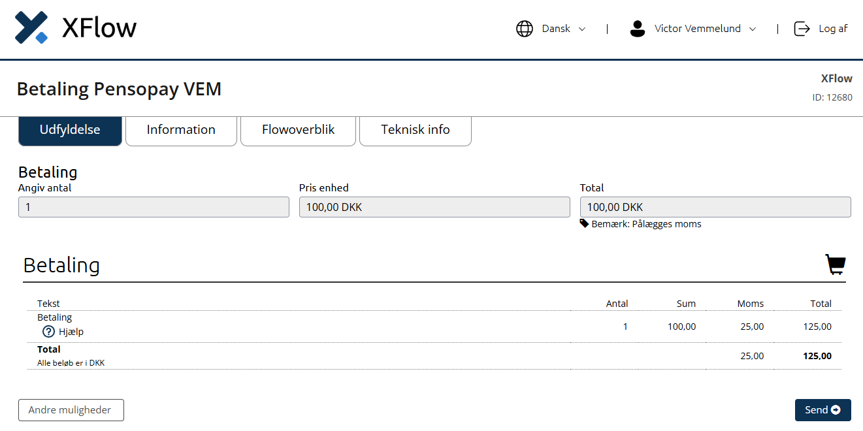863x431 pixels.
Task: Click the 100,00 sum value cell
Action: click(681, 327)
